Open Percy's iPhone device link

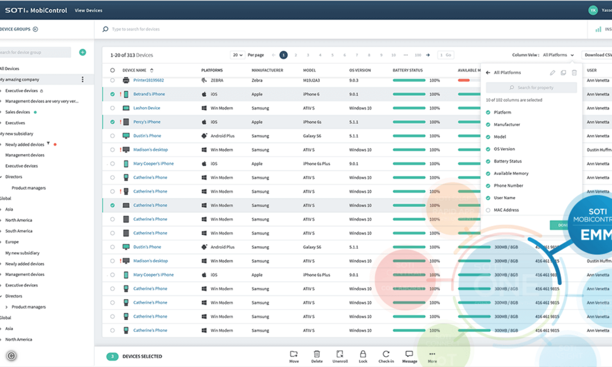(147, 122)
